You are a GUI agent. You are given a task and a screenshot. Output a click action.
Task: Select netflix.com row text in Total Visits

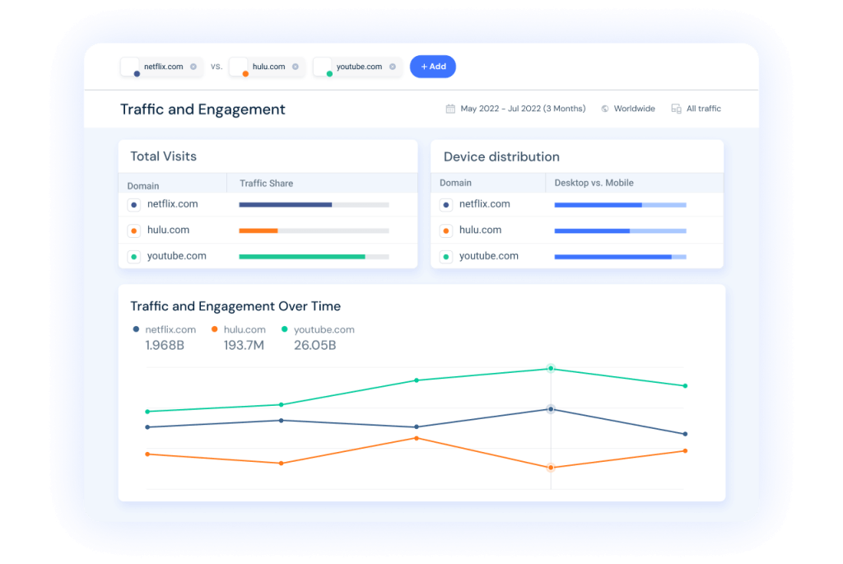tap(173, 203)
